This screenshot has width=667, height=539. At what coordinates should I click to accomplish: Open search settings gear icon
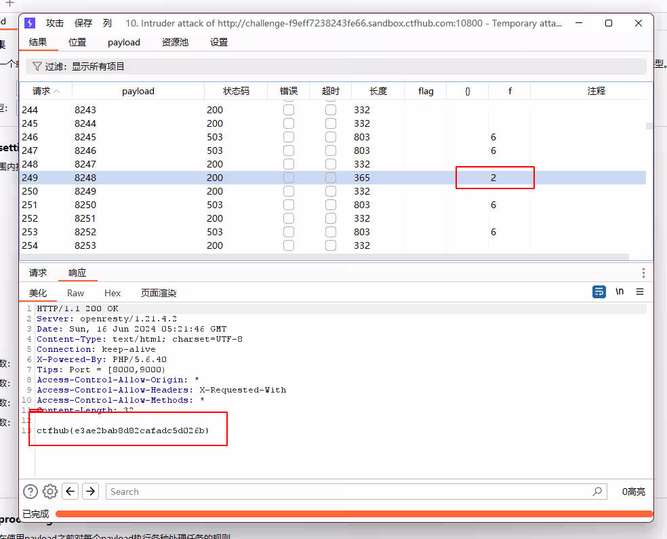pos(50,492)
